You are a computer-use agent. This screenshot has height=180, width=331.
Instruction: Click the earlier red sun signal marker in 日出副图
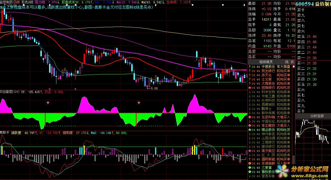coord(48,103)
